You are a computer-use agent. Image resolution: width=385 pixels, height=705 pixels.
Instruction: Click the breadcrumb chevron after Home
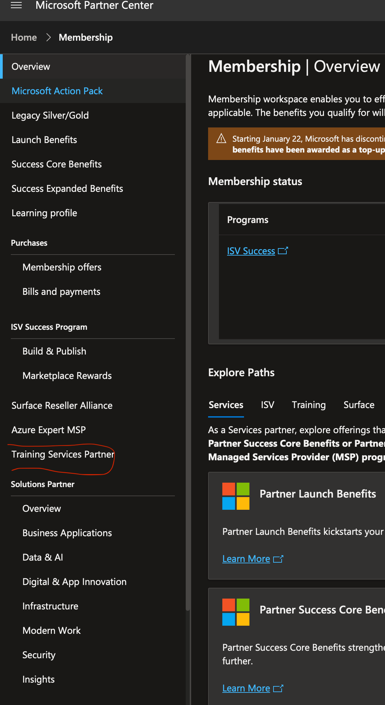[x=48, y=37]
